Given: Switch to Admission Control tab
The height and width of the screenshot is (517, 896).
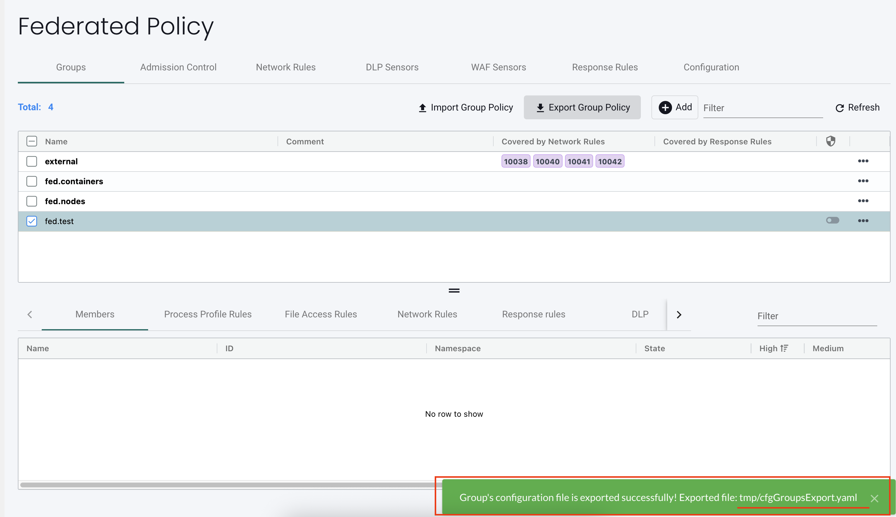Looking at the screenshot, I should 178,67.
